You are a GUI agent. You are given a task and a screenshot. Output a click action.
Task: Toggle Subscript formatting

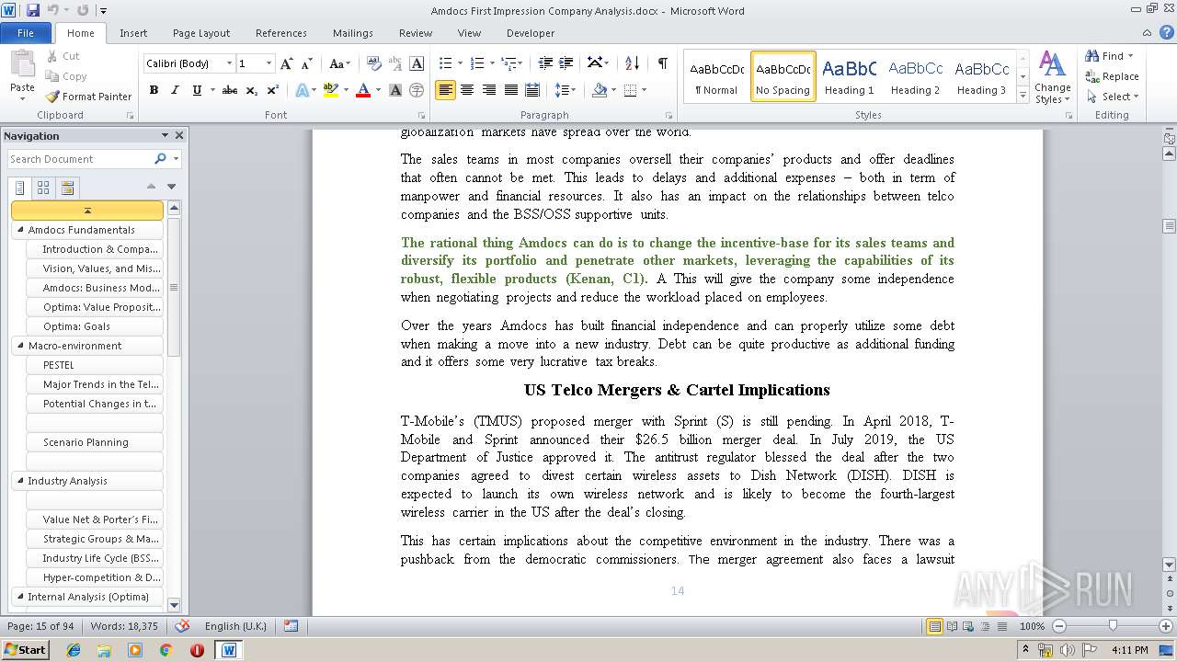pyautogui.click(x=251, y=90)
